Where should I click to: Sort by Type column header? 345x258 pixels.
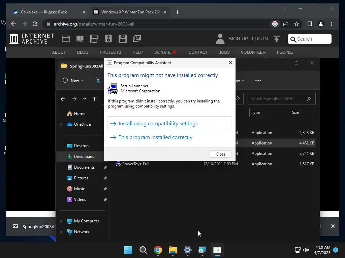point(270,113)
